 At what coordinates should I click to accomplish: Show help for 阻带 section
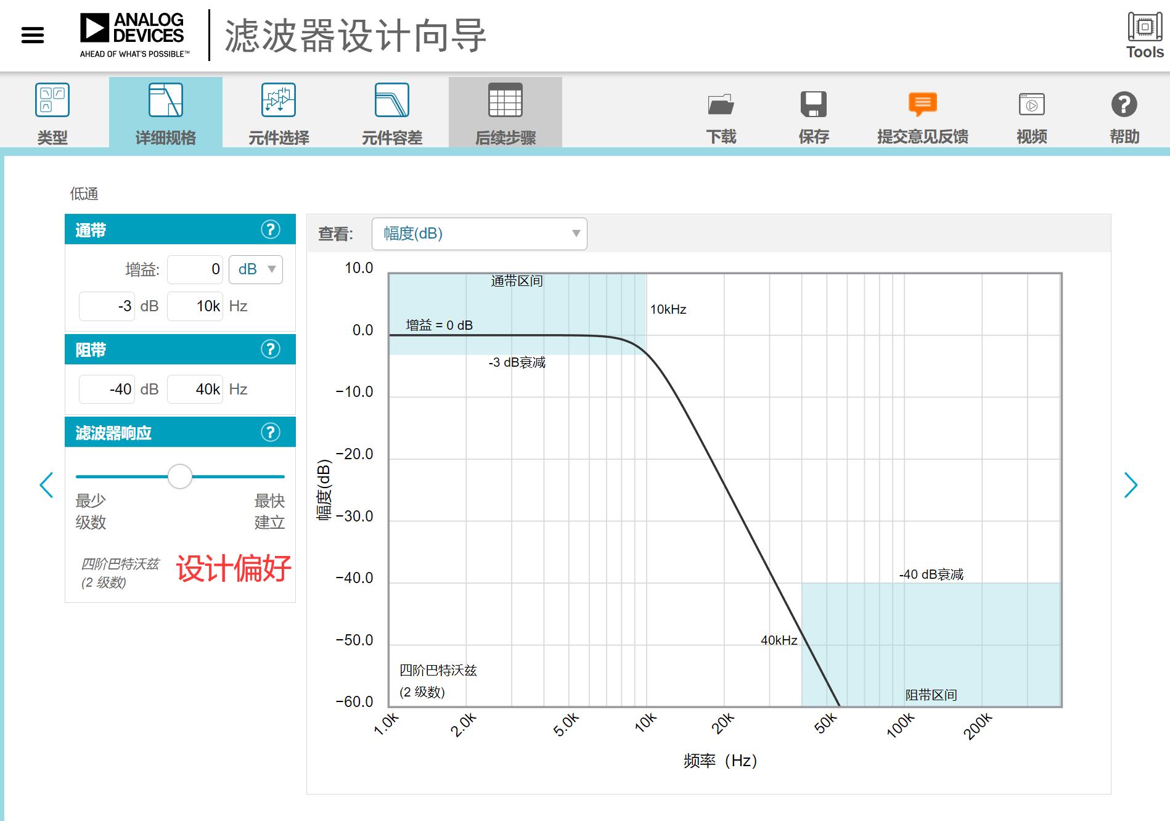pyautogui.click(x=270, y=349)
